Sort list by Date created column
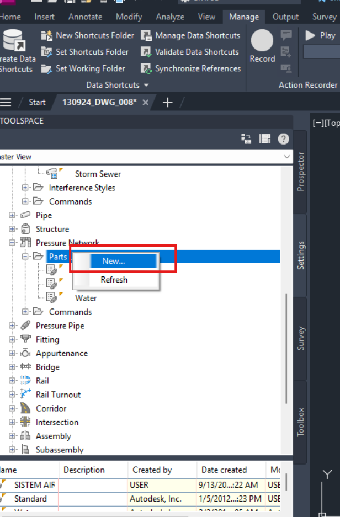 coord(231,470)
